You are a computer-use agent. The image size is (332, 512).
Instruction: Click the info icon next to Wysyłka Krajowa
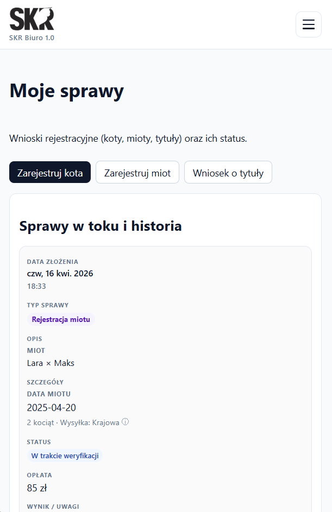pyautogui.click(x=126, y=422)
